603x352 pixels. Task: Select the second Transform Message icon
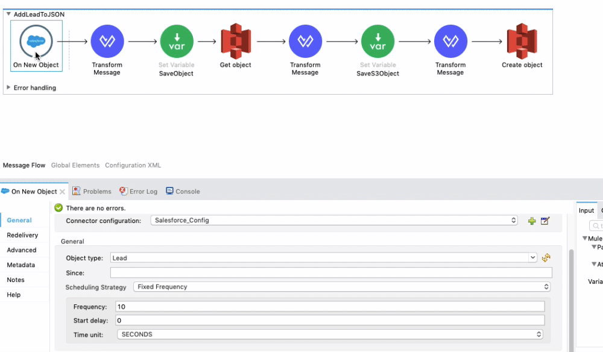pyautogui.click(x=305, y=40)
